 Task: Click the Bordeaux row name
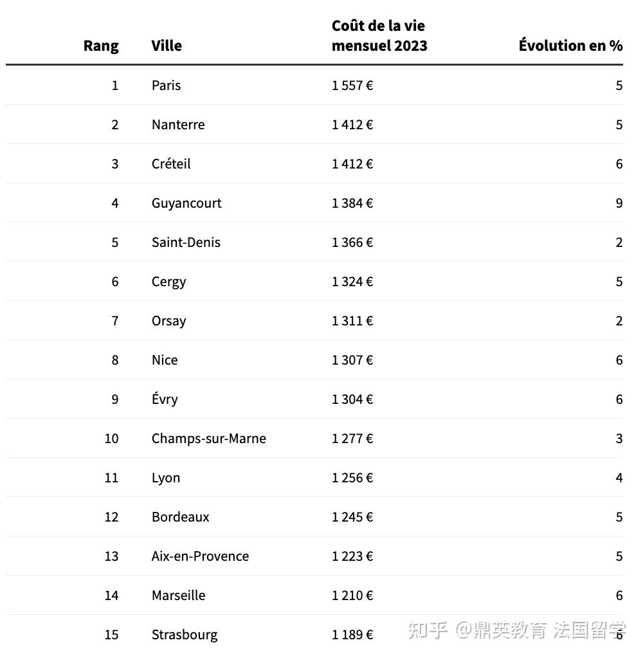point(180,517)
